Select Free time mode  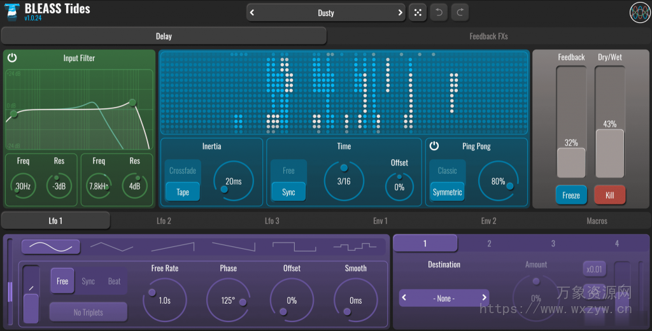point(288,171)
